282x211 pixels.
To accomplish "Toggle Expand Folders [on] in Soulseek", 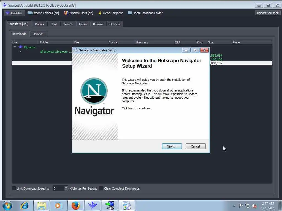I will 43,13.
